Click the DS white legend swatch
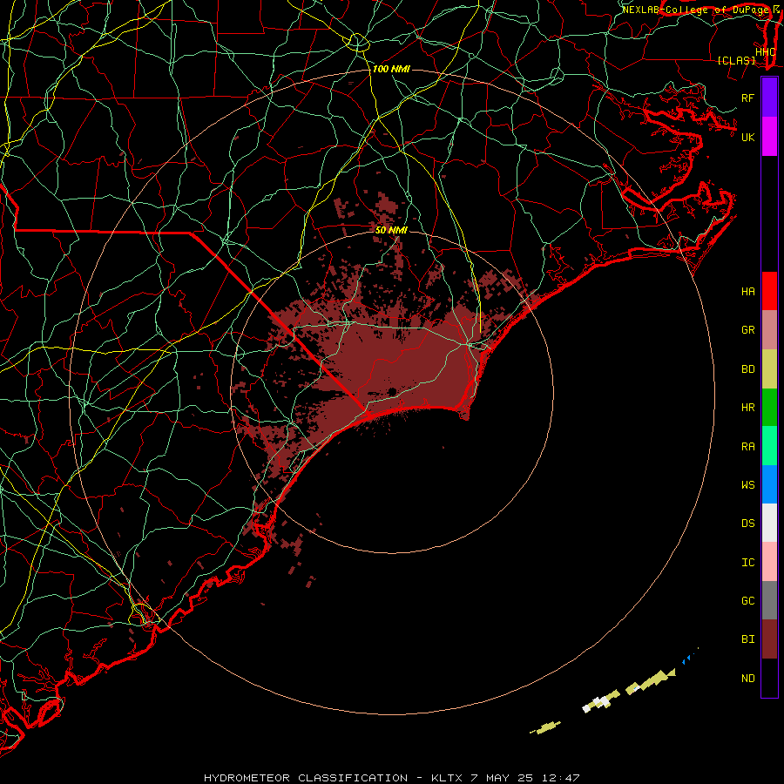 point(769,523)
